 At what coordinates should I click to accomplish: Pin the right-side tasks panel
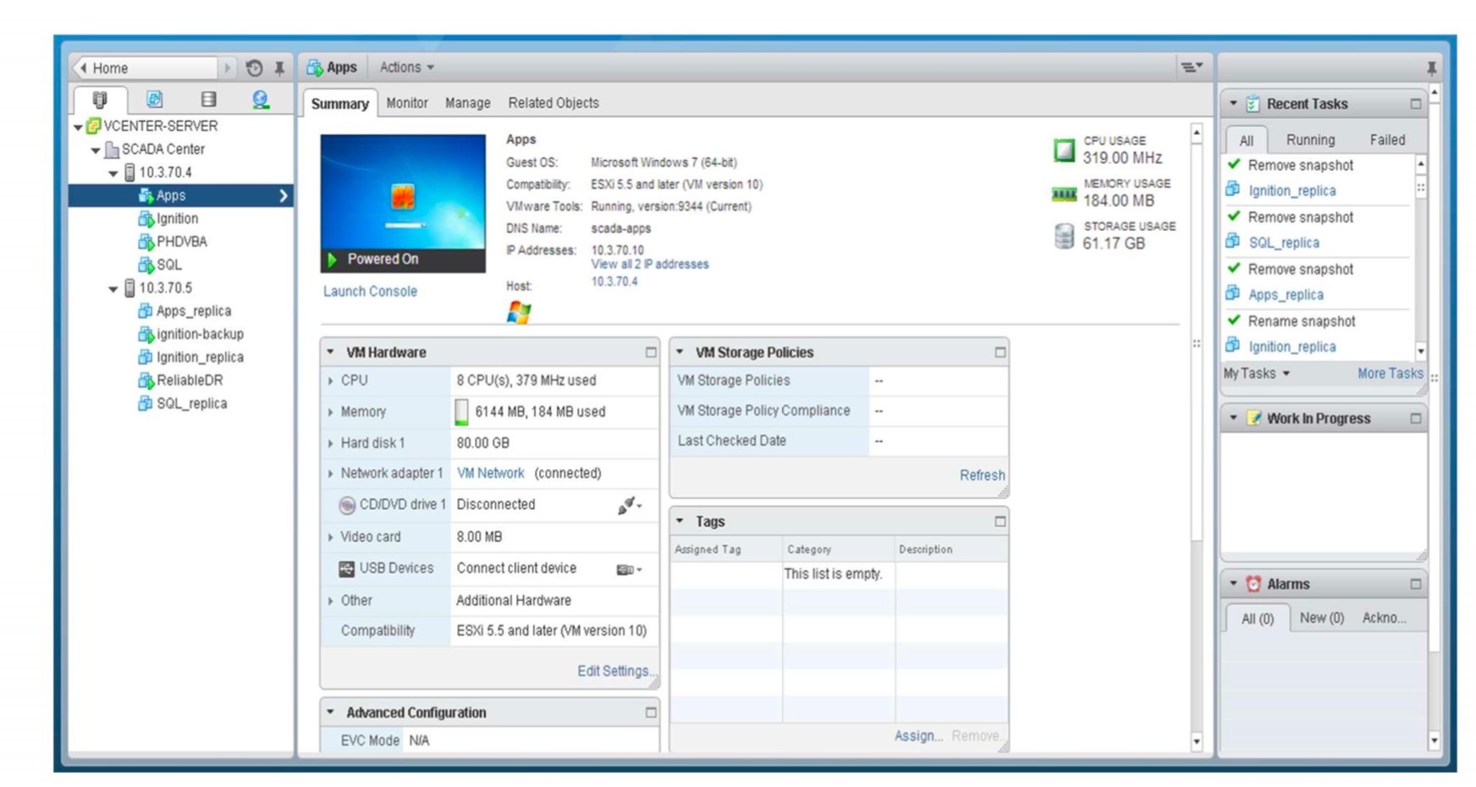tap(1431, 68)
